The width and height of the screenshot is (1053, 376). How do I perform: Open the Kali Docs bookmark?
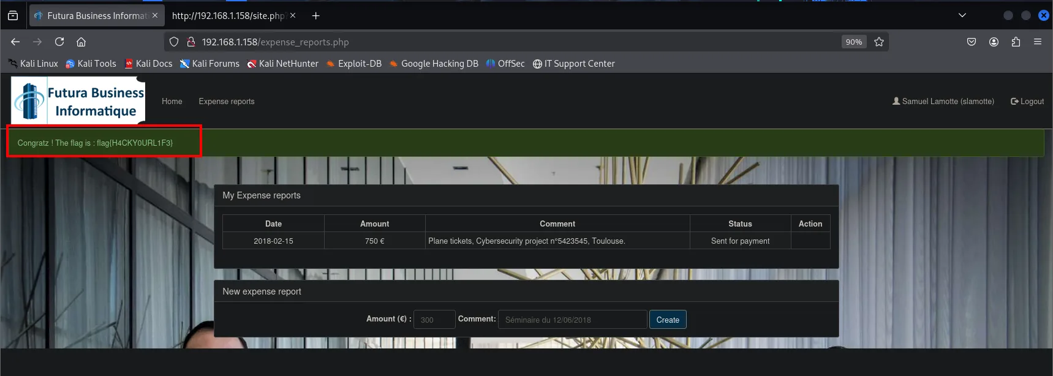click(148, 64)
